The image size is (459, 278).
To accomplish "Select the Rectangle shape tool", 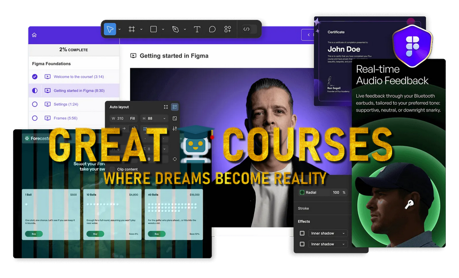I will point(153,29).
